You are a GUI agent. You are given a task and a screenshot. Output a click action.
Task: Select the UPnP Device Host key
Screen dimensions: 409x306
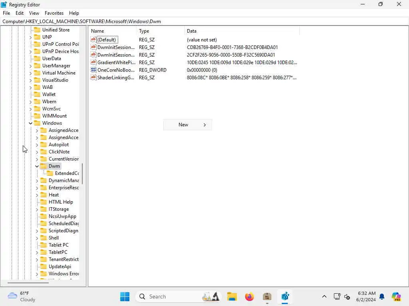pyautogui.click(x=60, y=51)
